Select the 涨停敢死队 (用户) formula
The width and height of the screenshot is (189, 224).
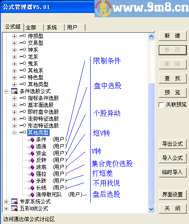(59, 195)
